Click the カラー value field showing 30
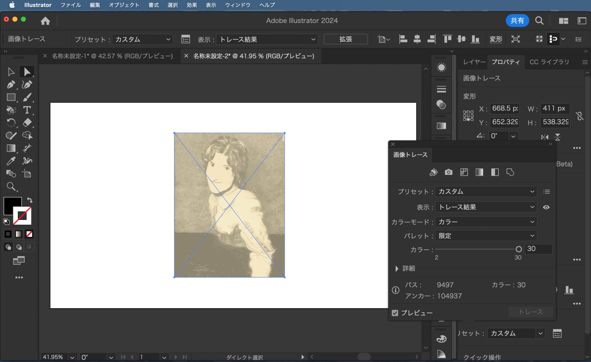This screenshot has width=591, height=362. (x=539, y=249)
